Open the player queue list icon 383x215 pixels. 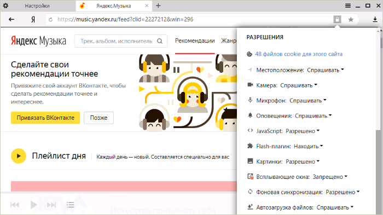coord(71,205)
